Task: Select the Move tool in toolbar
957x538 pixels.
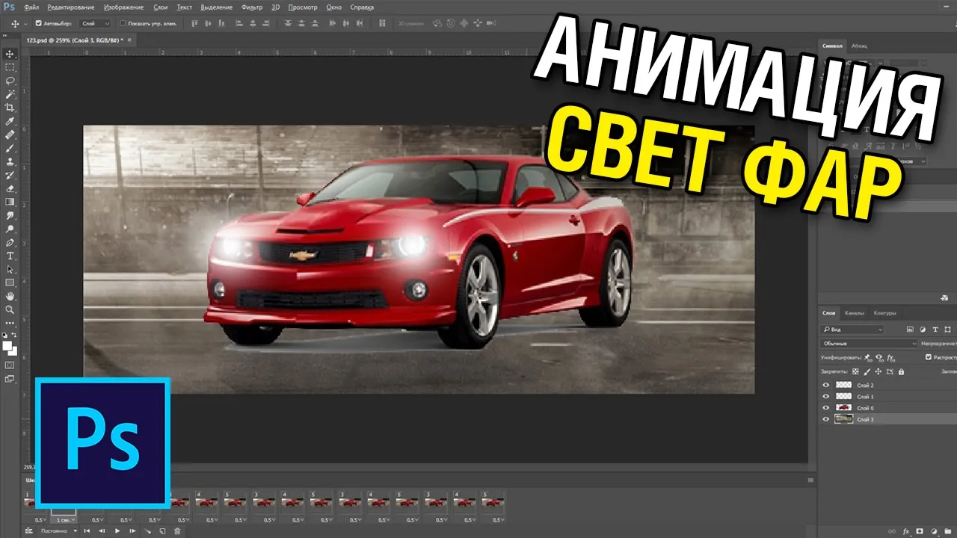Action: (10, 54)
